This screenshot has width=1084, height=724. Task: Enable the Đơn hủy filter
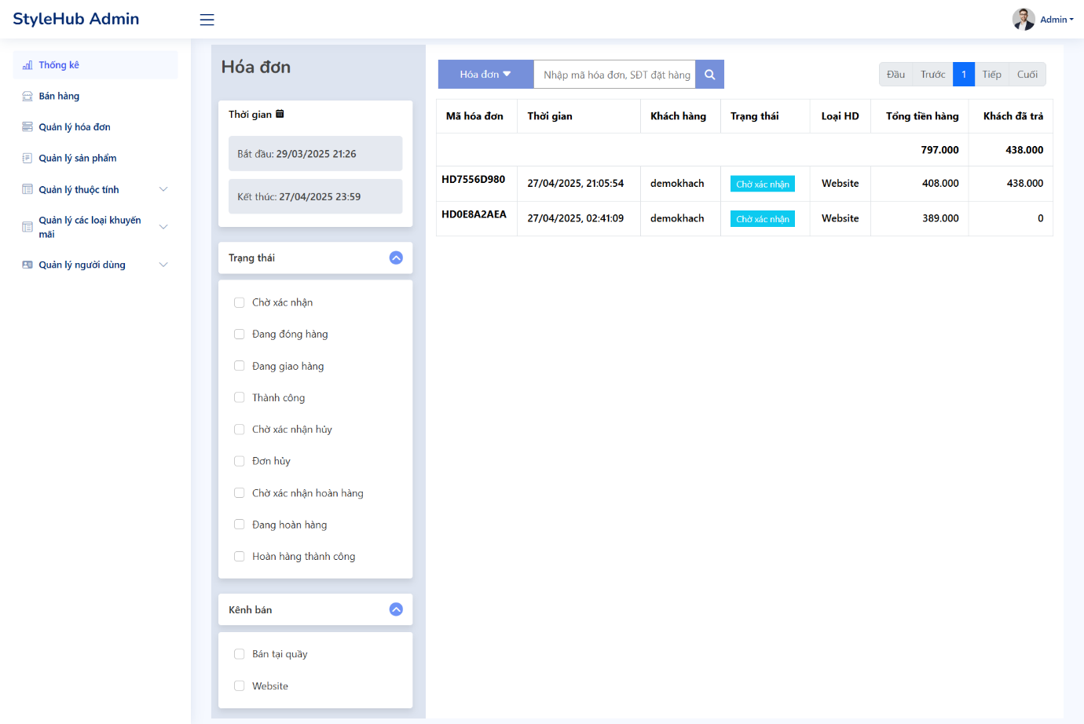[x=240, y=461]
